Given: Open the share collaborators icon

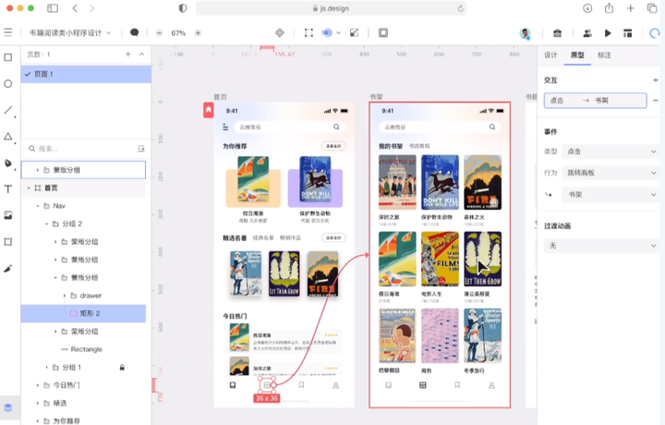Looking at the screenshot, I should pyautogui.click(x=587, y=33).
